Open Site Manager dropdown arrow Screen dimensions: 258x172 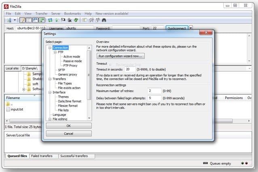(x=15, y=20)
